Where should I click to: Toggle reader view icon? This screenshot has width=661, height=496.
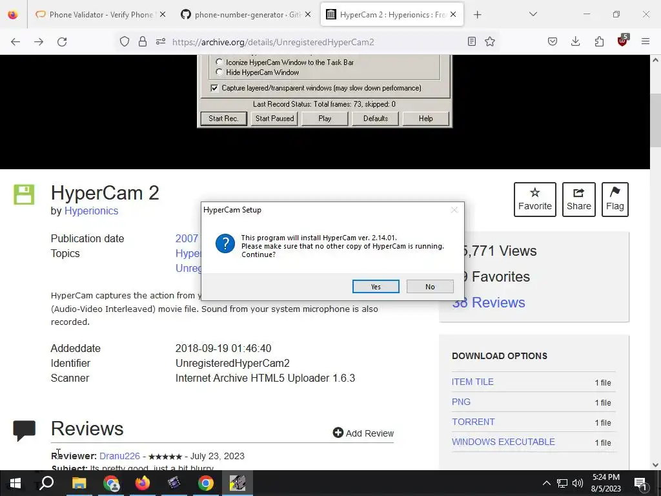coord(472,41)
